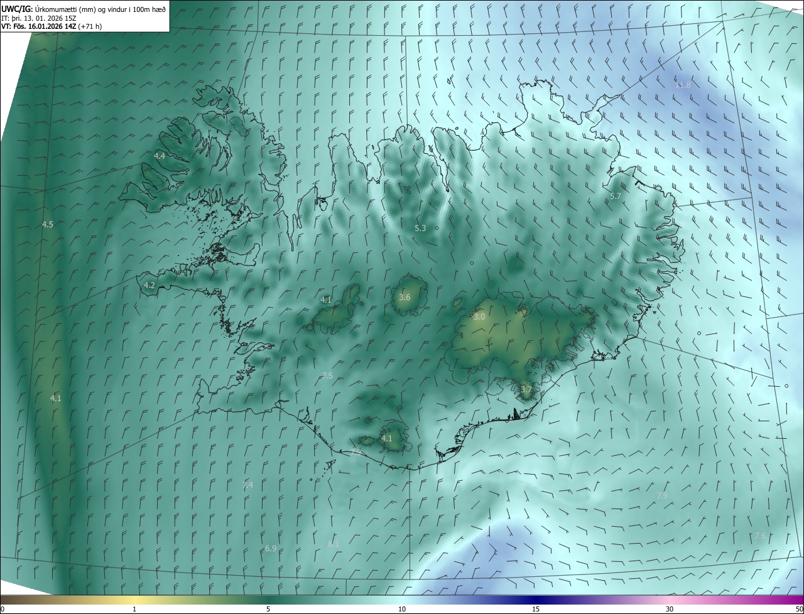804x614 pixels.
Task: Click the 4.2 value label
Action: [x=149, y=285]
